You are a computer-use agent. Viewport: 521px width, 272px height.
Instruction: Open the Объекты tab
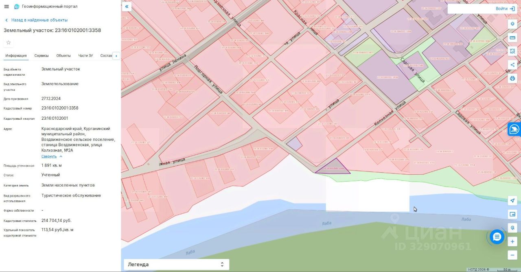[63, 56]
